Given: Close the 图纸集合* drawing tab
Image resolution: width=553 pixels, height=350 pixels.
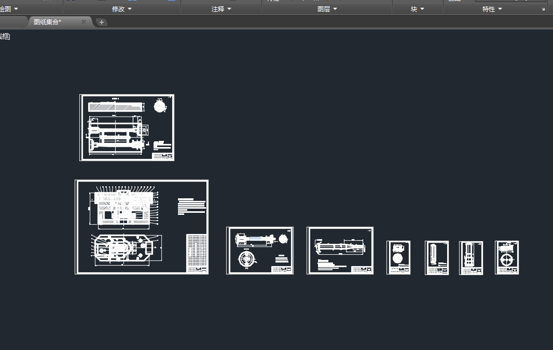Looking at the screenshot, I should [x=84, y=22].
